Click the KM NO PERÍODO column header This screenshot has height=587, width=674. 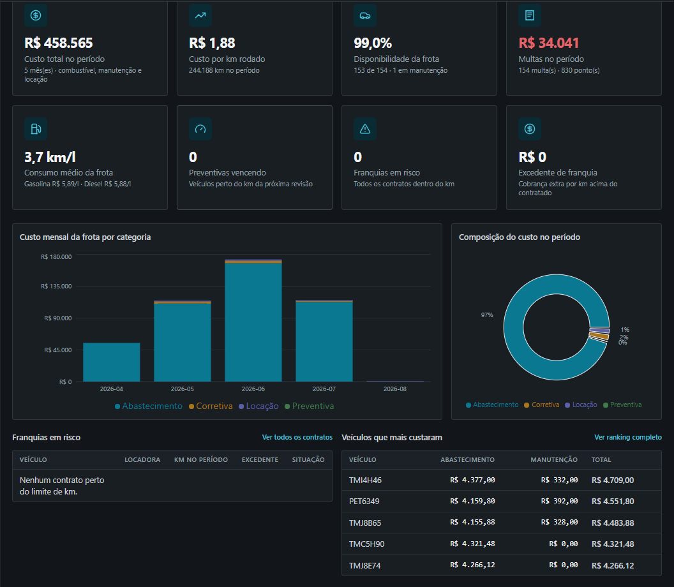[201, 460]
